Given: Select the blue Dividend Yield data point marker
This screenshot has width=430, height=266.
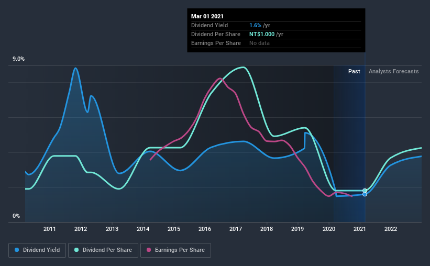Looking at the screenshot, I should [365, 194].
